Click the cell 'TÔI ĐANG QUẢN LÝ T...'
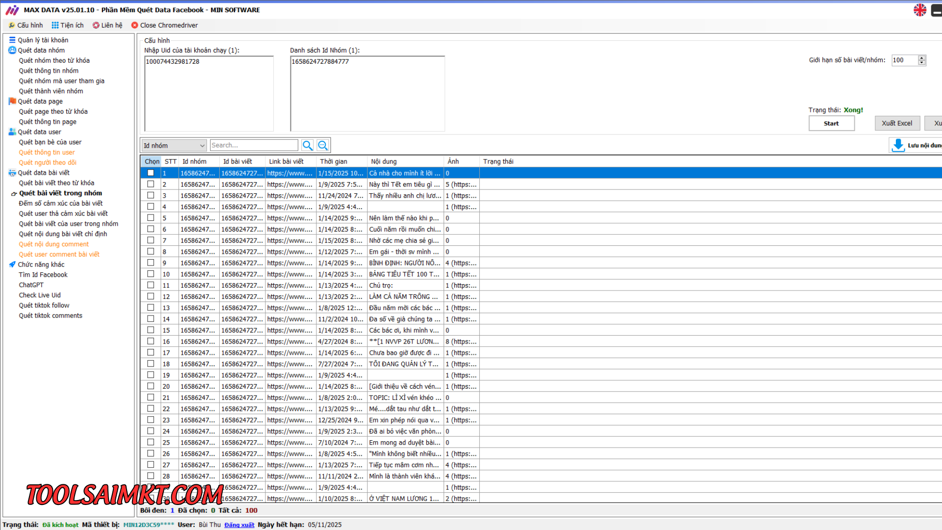The width and height of the screenshot is (942, 530). (x=405, y=364)
